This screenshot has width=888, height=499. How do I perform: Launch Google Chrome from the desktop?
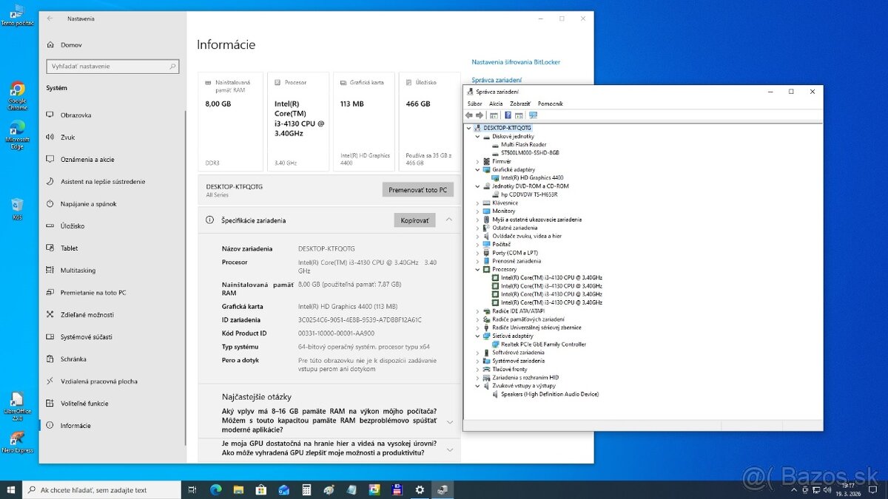pyautogui.click(x=17, y=90)
